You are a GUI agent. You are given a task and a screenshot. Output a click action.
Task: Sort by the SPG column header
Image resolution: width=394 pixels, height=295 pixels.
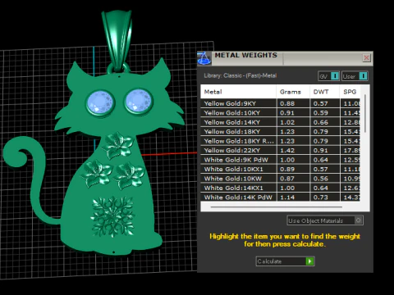pyautogui.click(x=350, y=92)
